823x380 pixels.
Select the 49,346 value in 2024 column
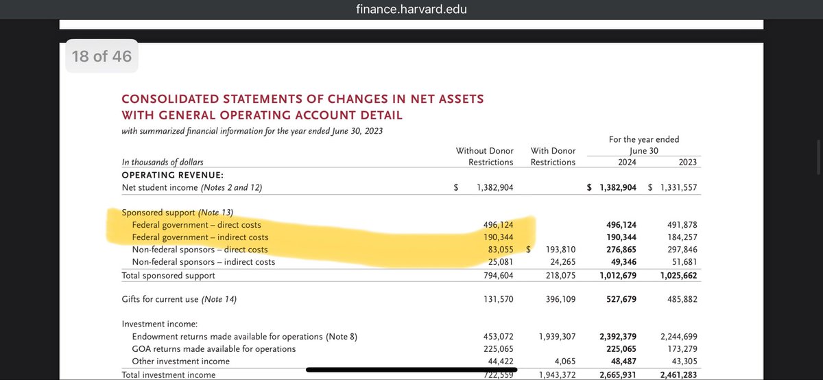coord(623,262)
